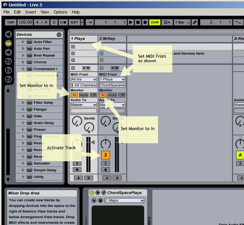This screenshot has width=244, height=225.
Task: Set Playa track Monitor to Off
Action: (93, 95)
